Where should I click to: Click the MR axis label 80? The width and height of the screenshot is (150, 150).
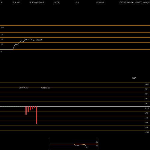pyautogui.click(x=146, y=89)
